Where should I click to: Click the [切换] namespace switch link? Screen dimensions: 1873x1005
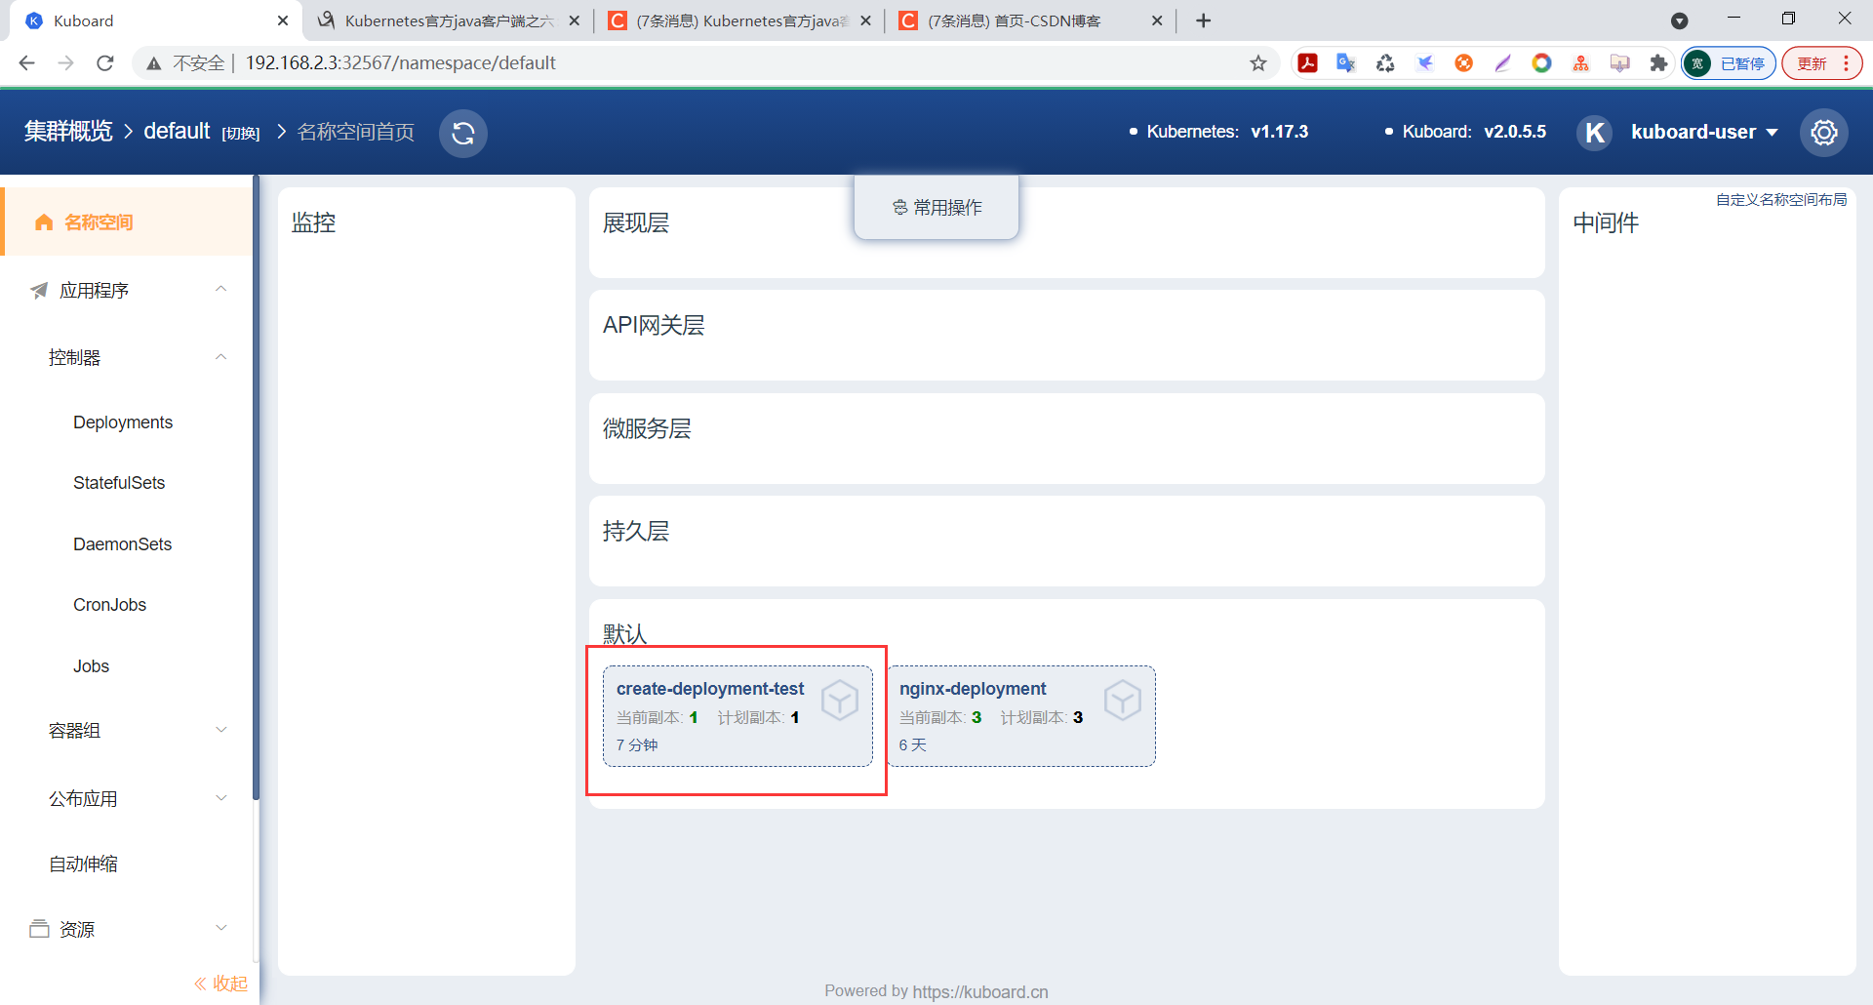[240, 134]
